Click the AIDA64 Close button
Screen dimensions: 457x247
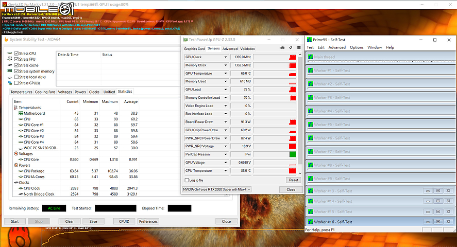pyautogui.click(x=227, y=221)
